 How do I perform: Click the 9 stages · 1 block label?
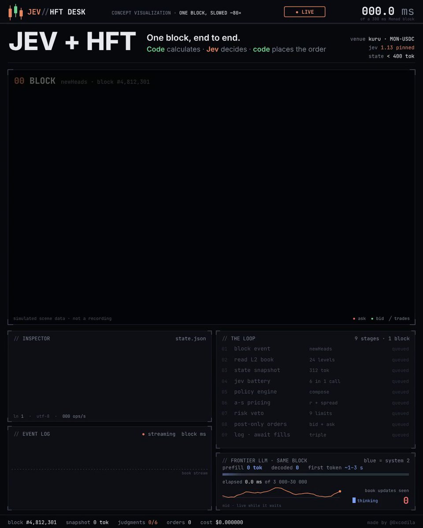(382, 338)
